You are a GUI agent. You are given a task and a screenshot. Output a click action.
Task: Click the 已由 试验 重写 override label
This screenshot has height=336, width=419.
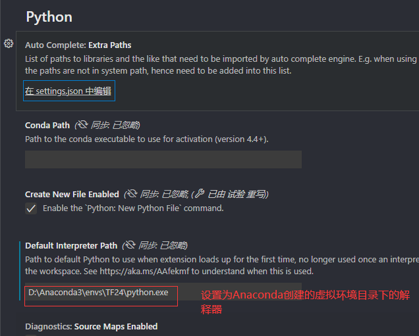pos(237,194)
